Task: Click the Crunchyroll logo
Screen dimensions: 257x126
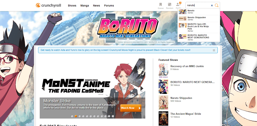Action: (48, 5)
